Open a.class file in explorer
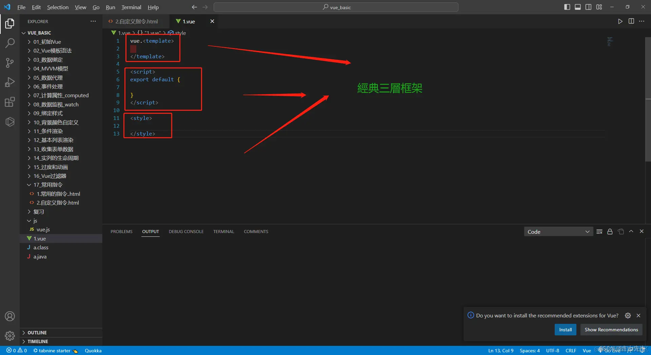The image size is (651, 355). (61, 248)
